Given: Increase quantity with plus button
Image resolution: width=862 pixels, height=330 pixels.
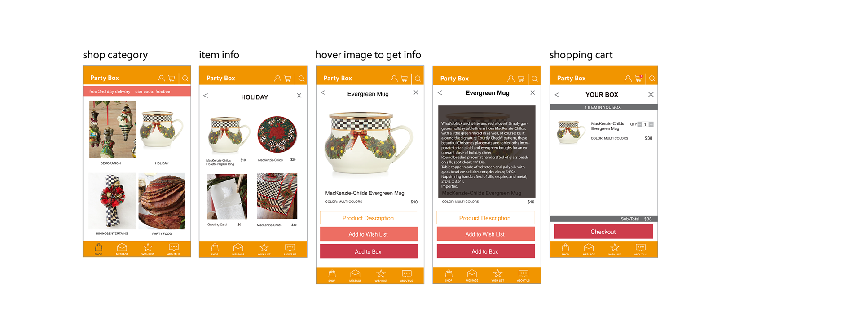Looking at the screenshot, I should coord(651,124).
